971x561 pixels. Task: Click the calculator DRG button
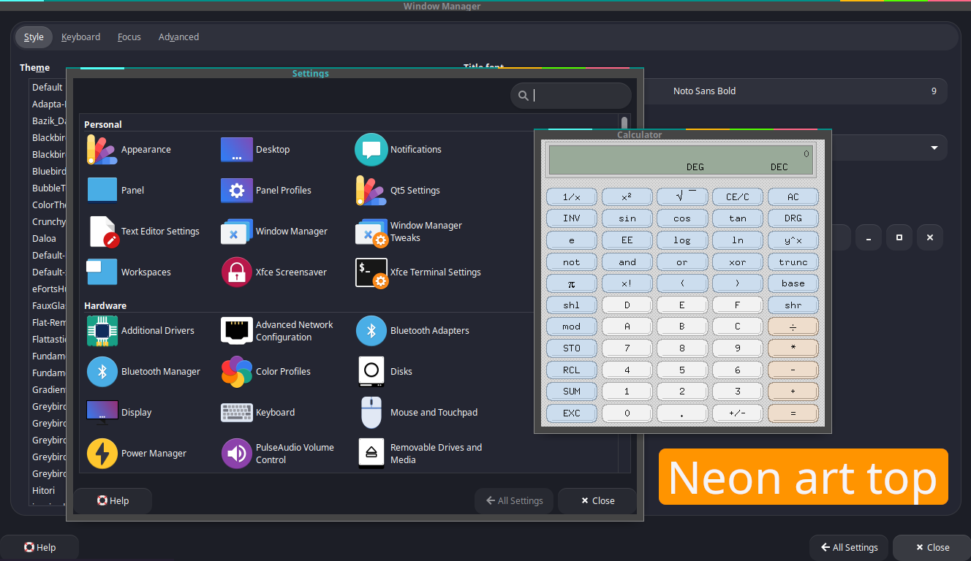click(x=793, y=218)
